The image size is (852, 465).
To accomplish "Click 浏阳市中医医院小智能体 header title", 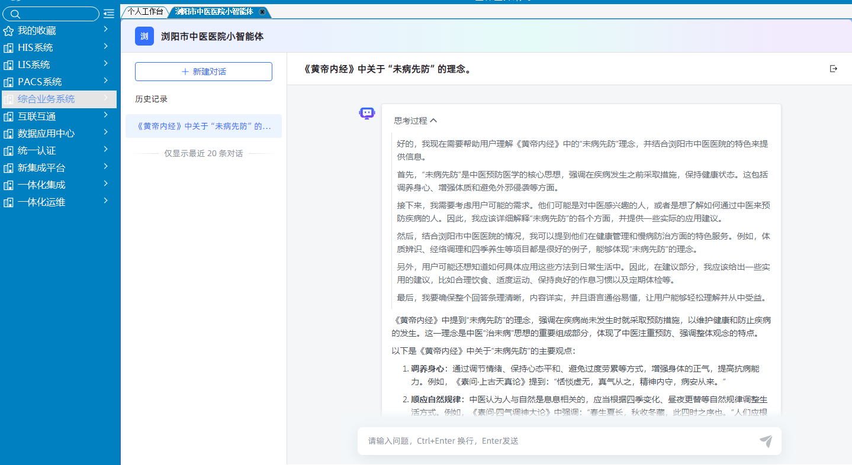I will click(213, 37).
